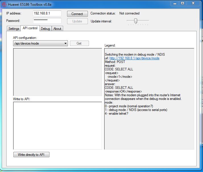Click the '<response>OK</response>' line

tap(123, 91)
